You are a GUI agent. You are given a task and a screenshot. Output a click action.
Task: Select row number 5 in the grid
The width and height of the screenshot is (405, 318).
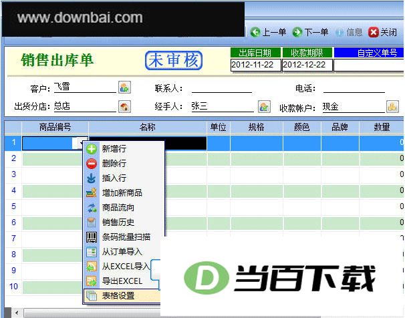pyautogui.click(x=13, y=206)
